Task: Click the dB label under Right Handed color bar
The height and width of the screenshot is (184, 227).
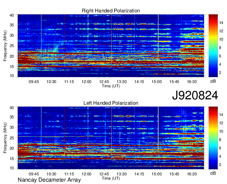Action: pyautogui.click(x=213, y=81)
